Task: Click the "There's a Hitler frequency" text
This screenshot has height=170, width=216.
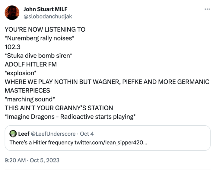Action: (41, 142)
